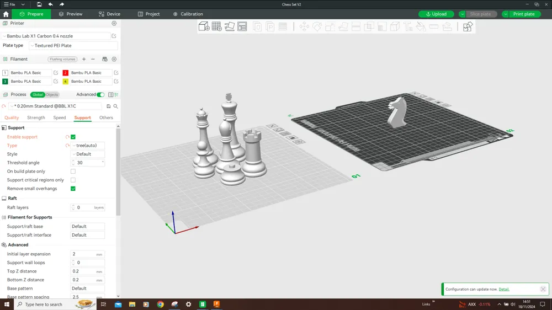Open the Others settings tab
Image resolution: width=552 pixels, height=310 pixels.
click(x=106, y=117)
